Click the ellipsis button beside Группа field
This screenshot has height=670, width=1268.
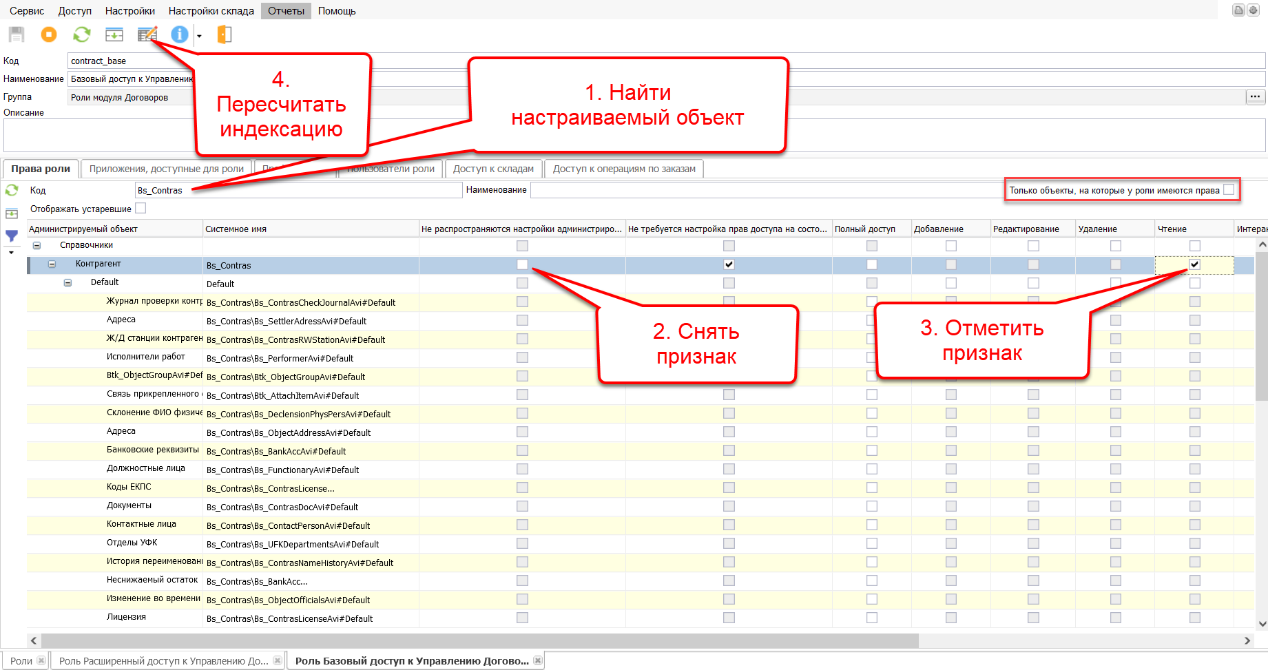coord(1255,97)
